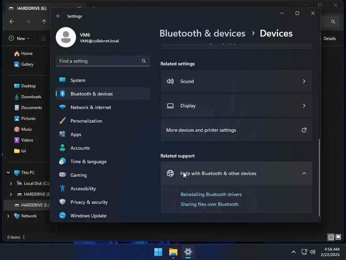Open Network & internet settings
346x260 pixels.
click(x=103, y=107)
